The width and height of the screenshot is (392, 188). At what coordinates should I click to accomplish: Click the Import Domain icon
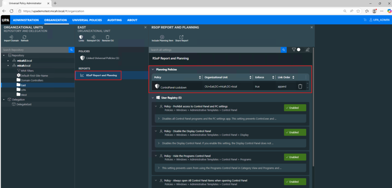point(11,37)
